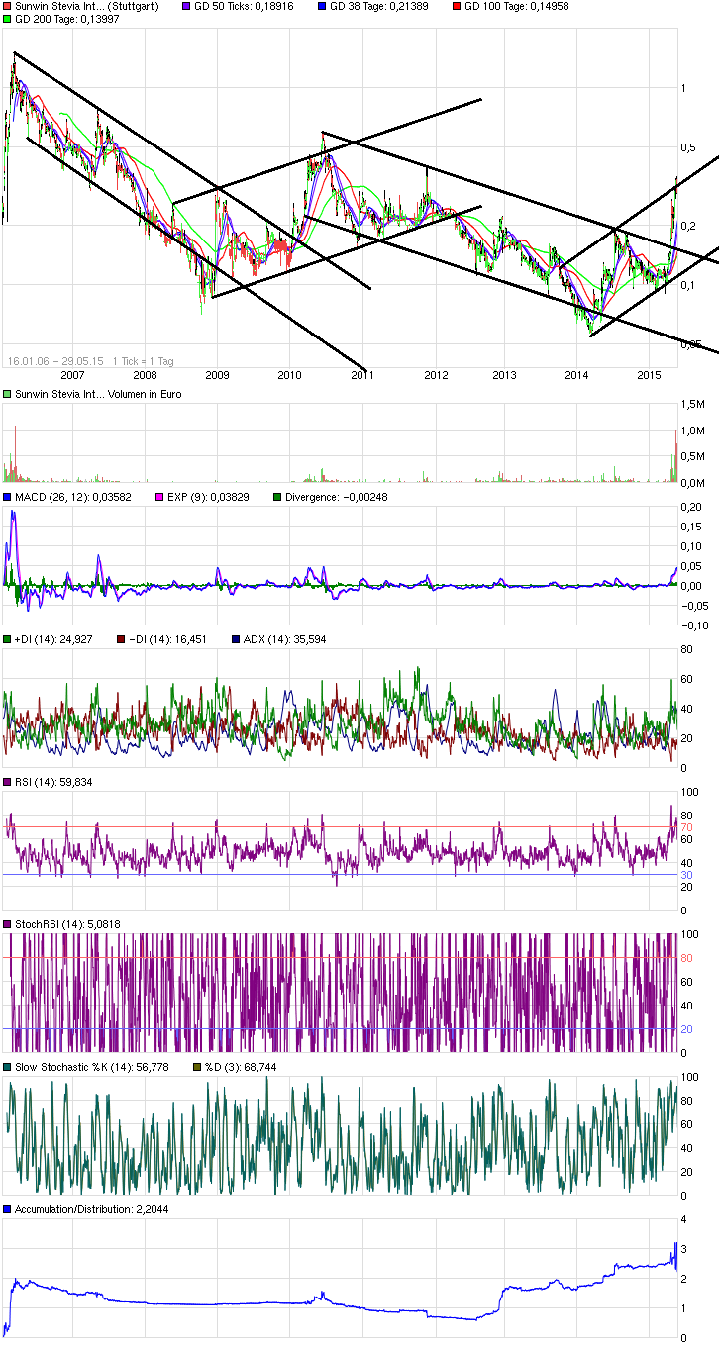Select the 'Sunwin Stevia Int... (Stuttgart)' title label
This screenshot has height=1346, width=719.
(87, 6)
